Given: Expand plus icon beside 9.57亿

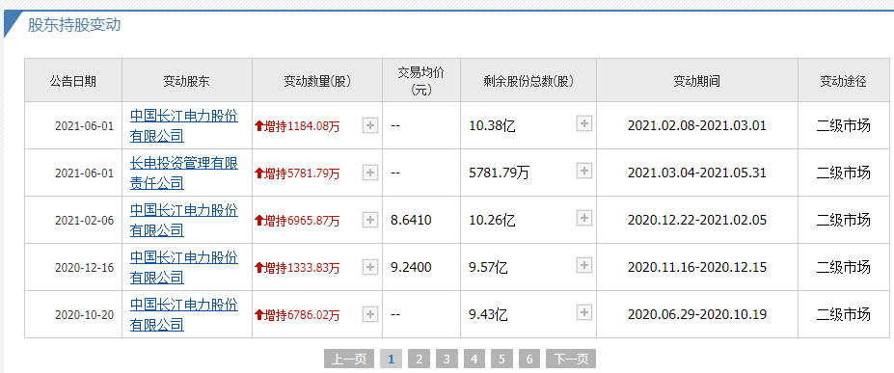Looking at the screenshot, I should tap(584, 265).
